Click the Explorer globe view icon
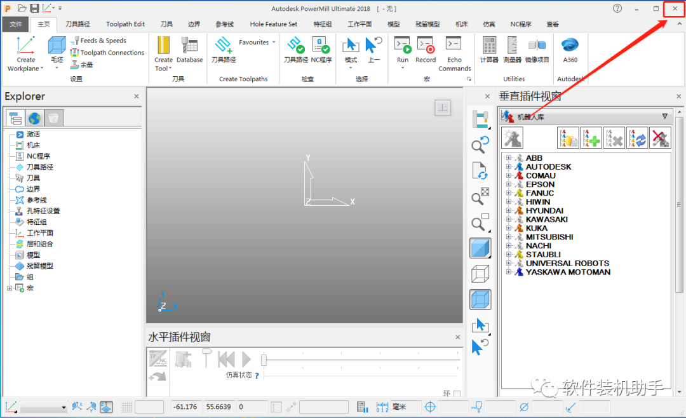Image resolution: width=686 pixels, height=418 pixels. (34, 118)
